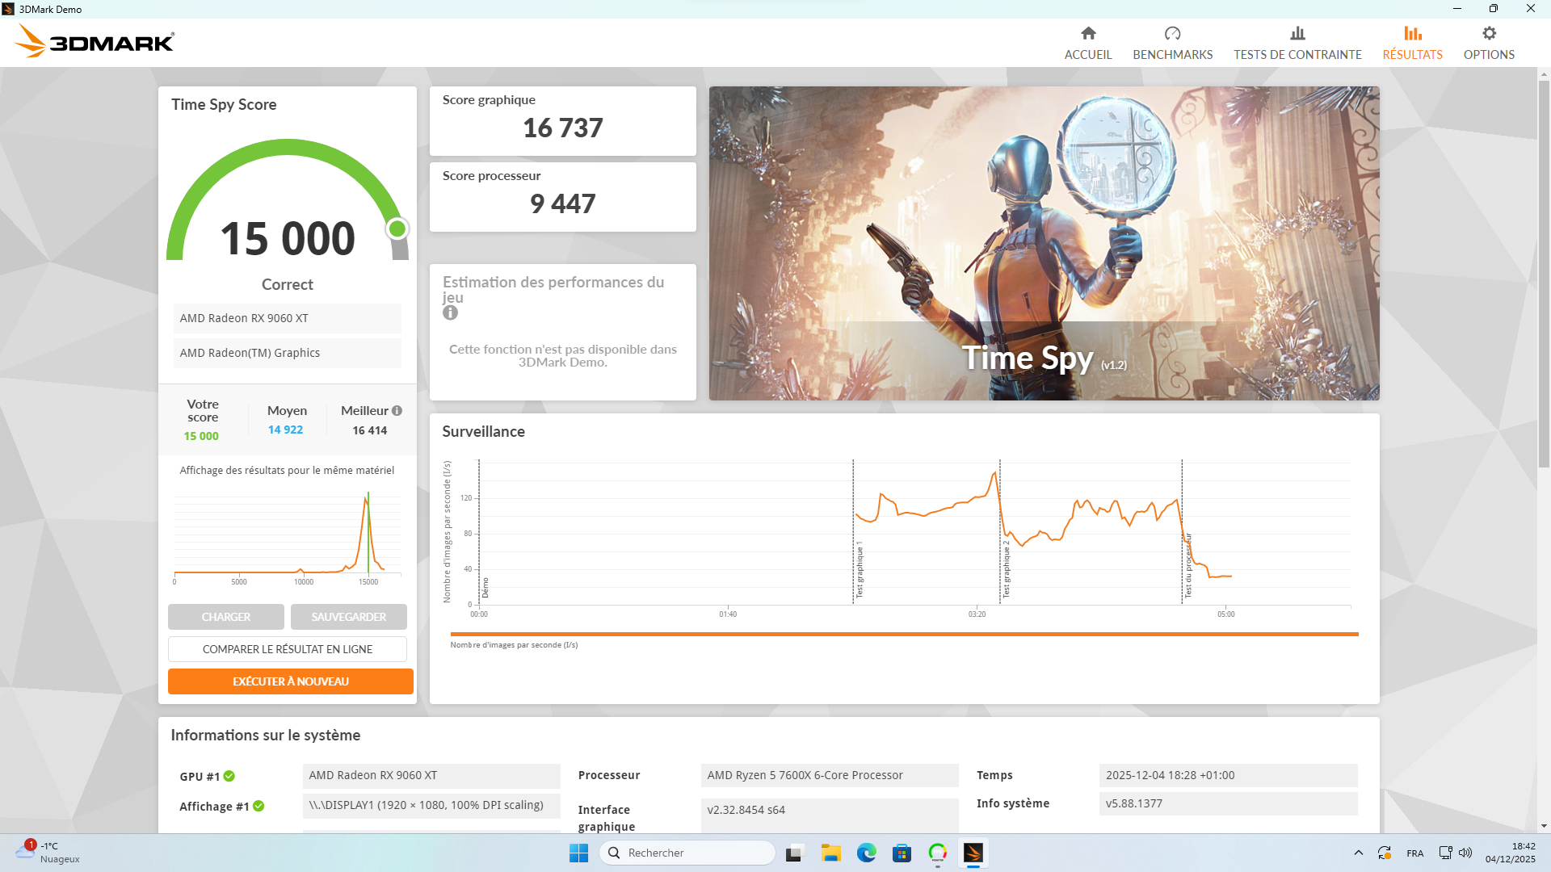Click the info icon under Estimation des performances

[450, 313]
